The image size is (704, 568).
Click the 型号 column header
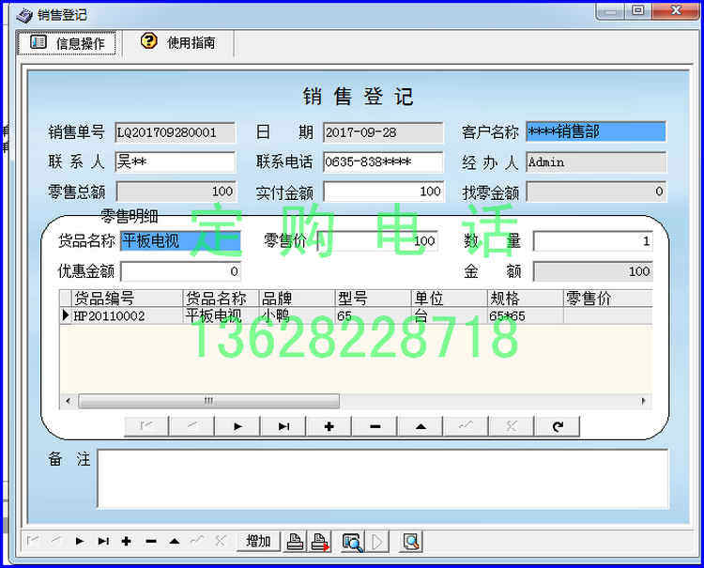(374, 299)
